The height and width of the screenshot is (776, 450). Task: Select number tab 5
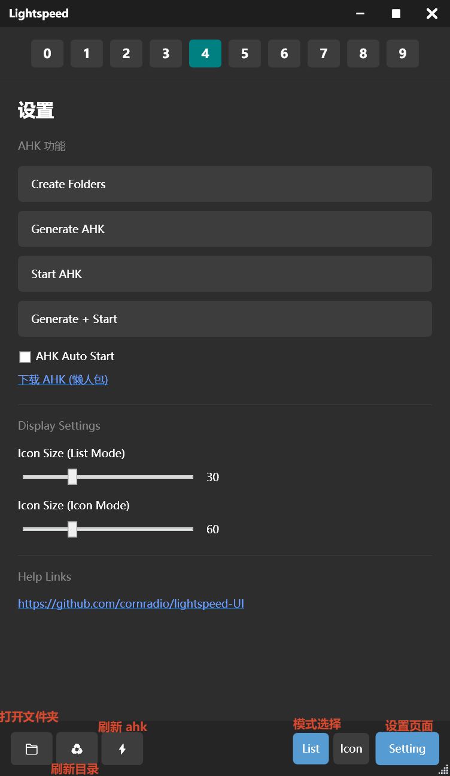point(245,53)
